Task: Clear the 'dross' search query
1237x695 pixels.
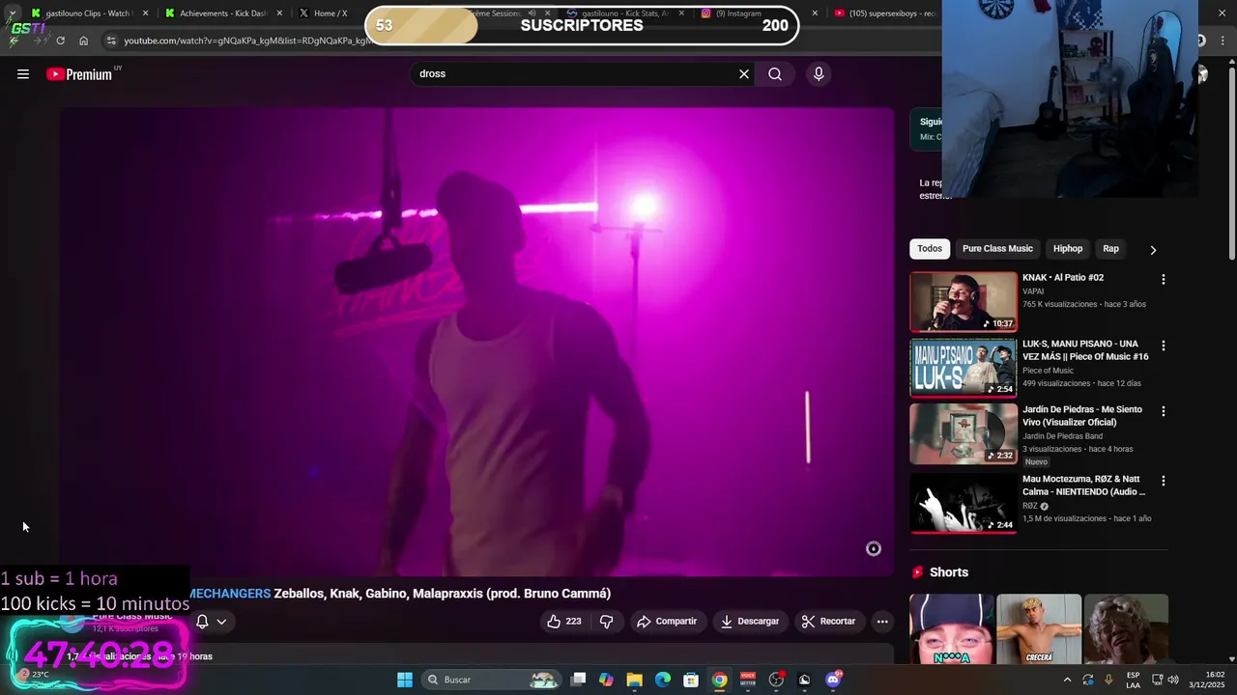Action: pyautogui.click(x=744, y=74)
